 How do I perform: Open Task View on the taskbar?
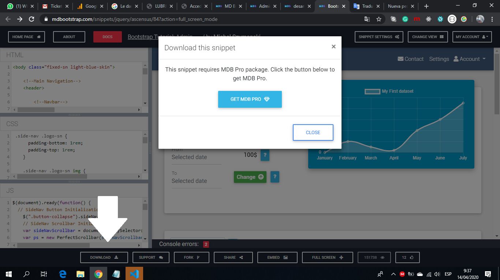click(x=44, y=274)
